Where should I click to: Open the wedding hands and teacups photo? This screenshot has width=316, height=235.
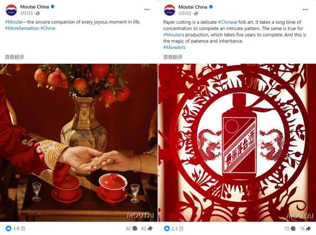point(79,143)
